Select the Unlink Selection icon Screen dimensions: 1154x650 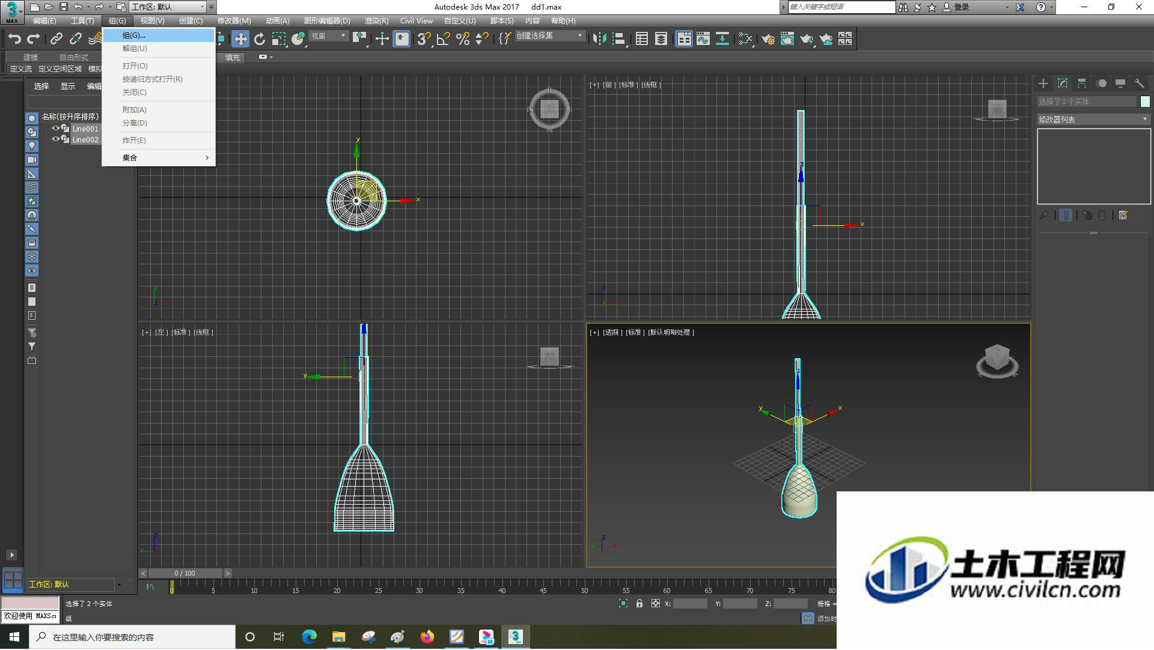[76, 39]
